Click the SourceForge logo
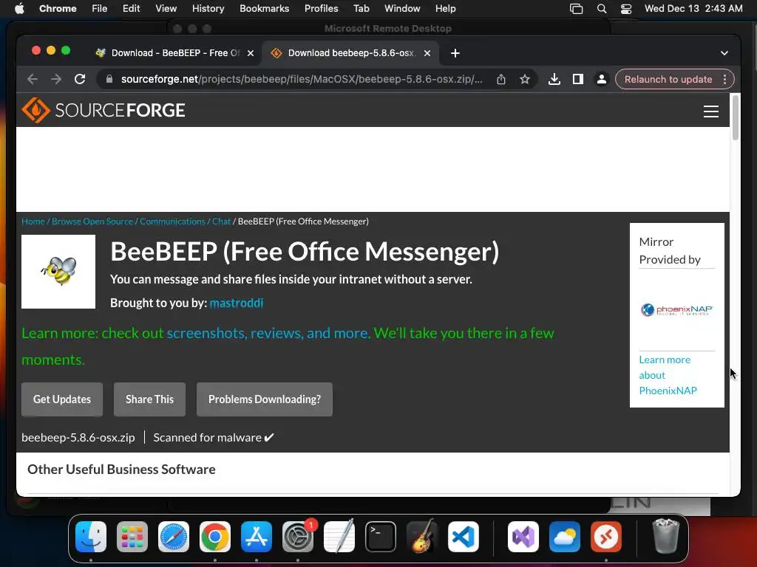This screenshot has height=567, width=757. tap(103, 110)
